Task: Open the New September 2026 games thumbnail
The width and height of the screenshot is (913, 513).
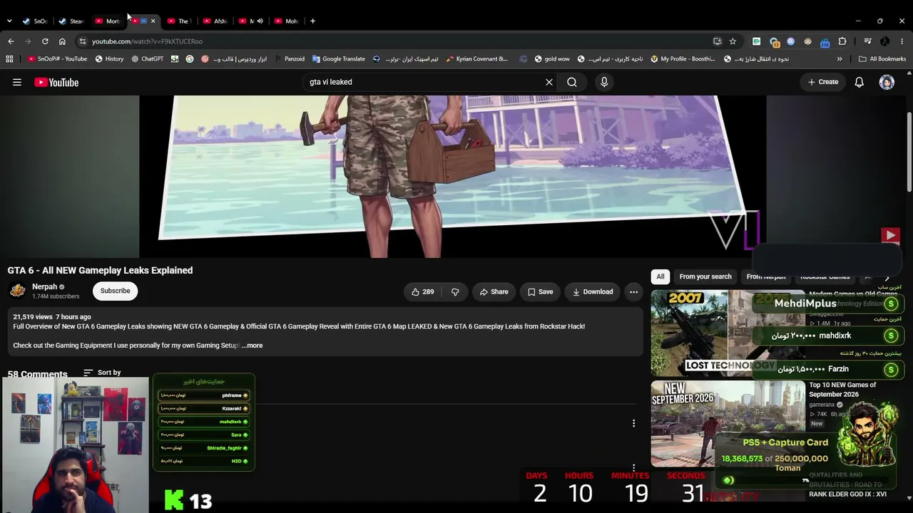Action: click(x=728, y=423)
